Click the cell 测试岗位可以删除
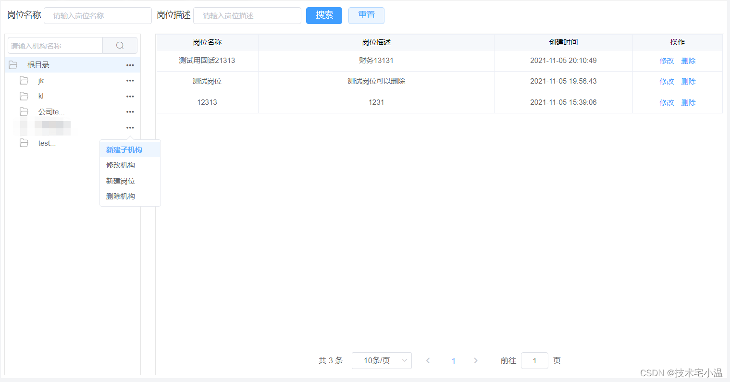The image size is (730, 382). point(376,81)
